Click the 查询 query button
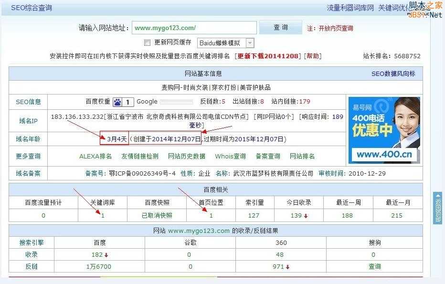 click(x=280, y=27)
